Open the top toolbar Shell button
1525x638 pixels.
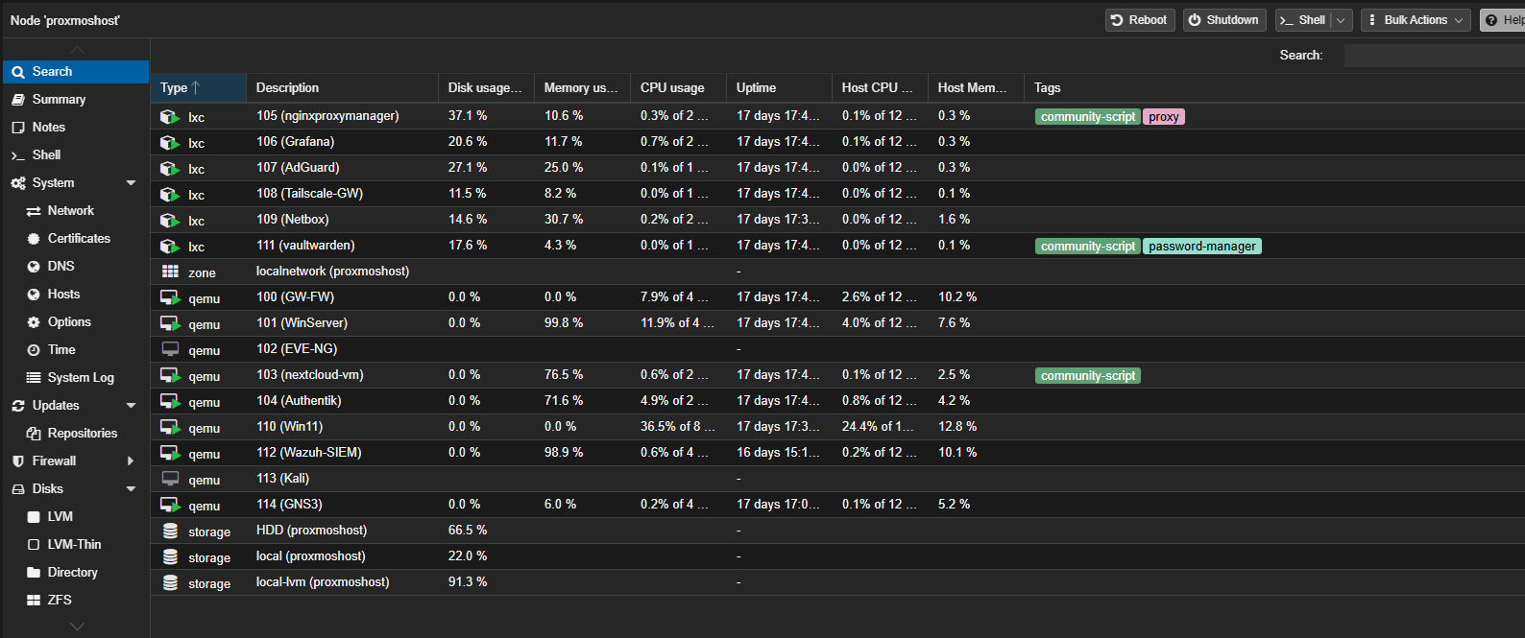[x=1303, y=20]
